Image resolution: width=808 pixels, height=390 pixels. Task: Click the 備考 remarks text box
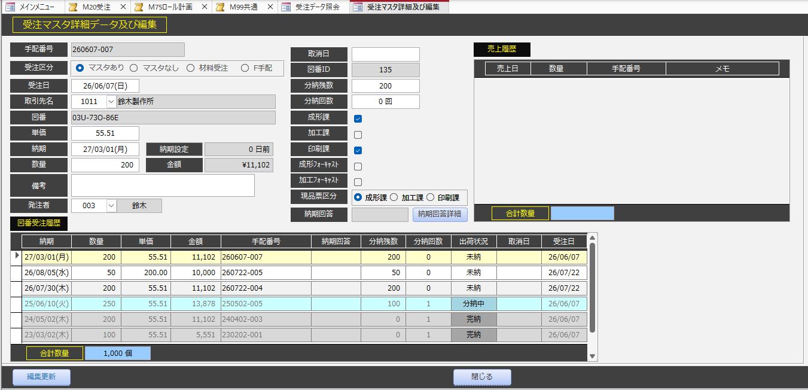pos(163,185)
